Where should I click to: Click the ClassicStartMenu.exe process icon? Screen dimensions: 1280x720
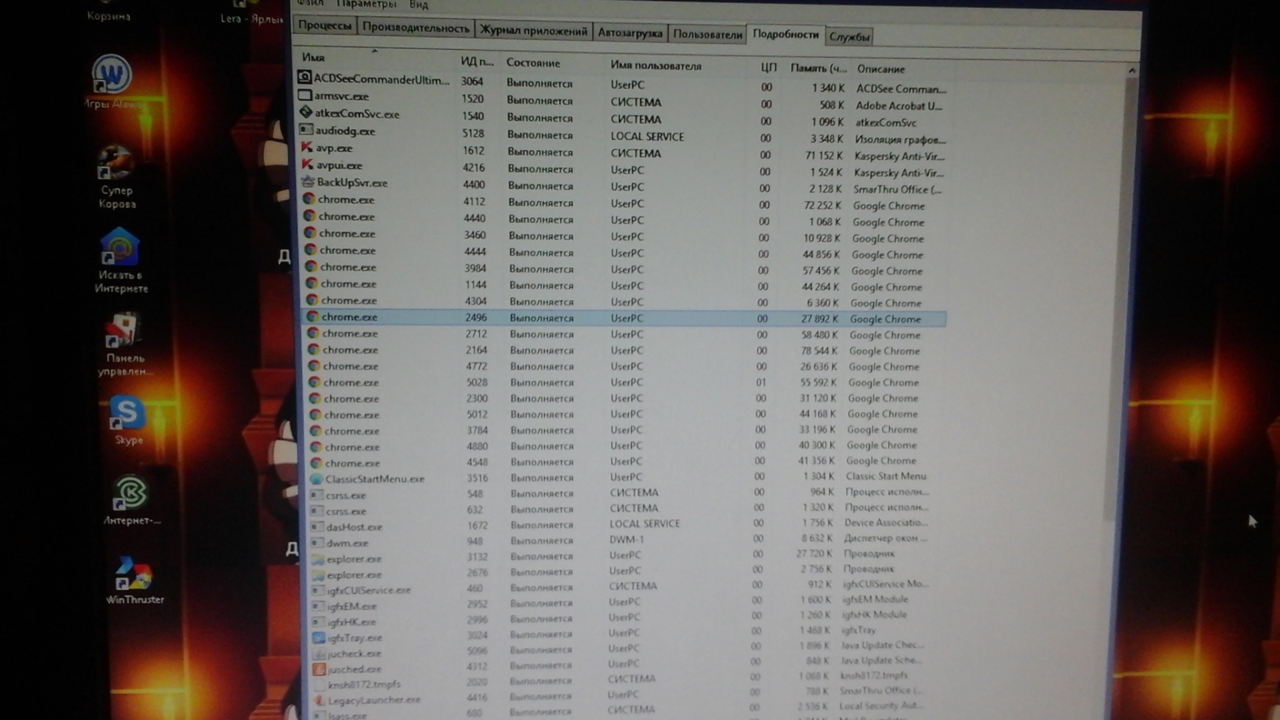click(x=316, y=479)
